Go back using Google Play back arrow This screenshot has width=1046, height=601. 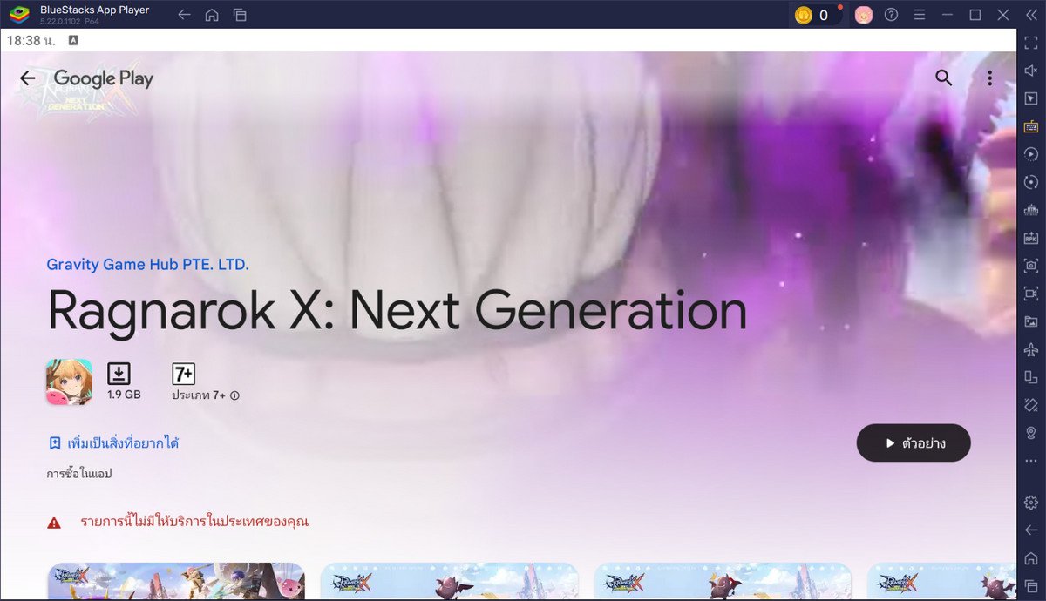[x=28, y=78]
